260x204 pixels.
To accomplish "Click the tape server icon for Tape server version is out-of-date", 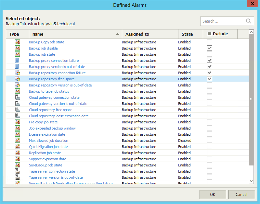I will pos(17,177).
